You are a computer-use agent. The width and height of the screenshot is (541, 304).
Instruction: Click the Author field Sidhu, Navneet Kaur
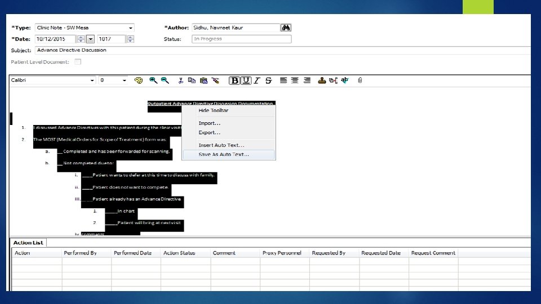236,28
